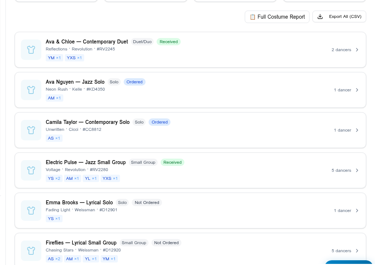Click the clipboard icon in Full Costume Report
This screenshot has width=375, height=265.
tap(252, 17)
